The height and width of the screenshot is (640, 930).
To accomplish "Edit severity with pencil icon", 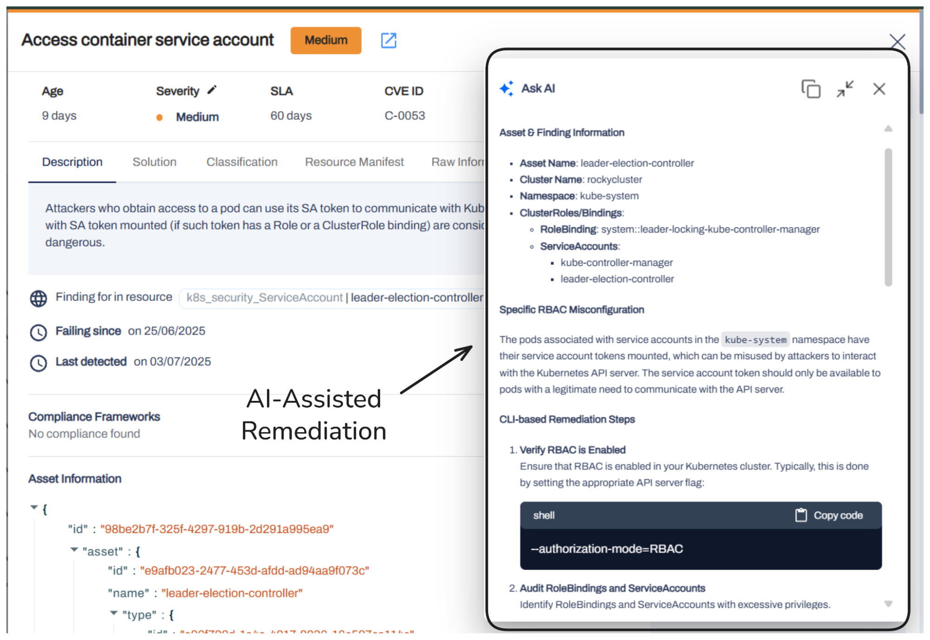I will pos(212,90).
